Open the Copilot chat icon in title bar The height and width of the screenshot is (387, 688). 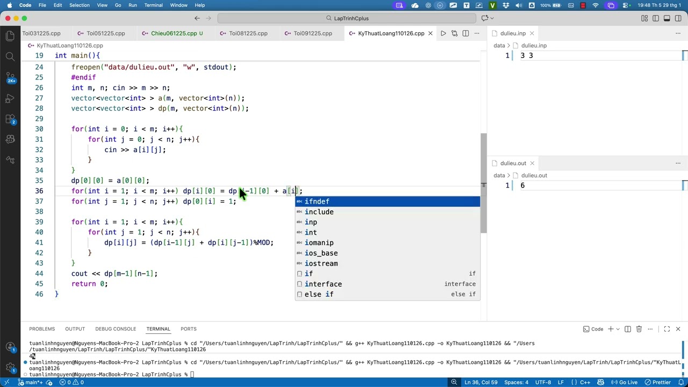[x=485, y=18]
